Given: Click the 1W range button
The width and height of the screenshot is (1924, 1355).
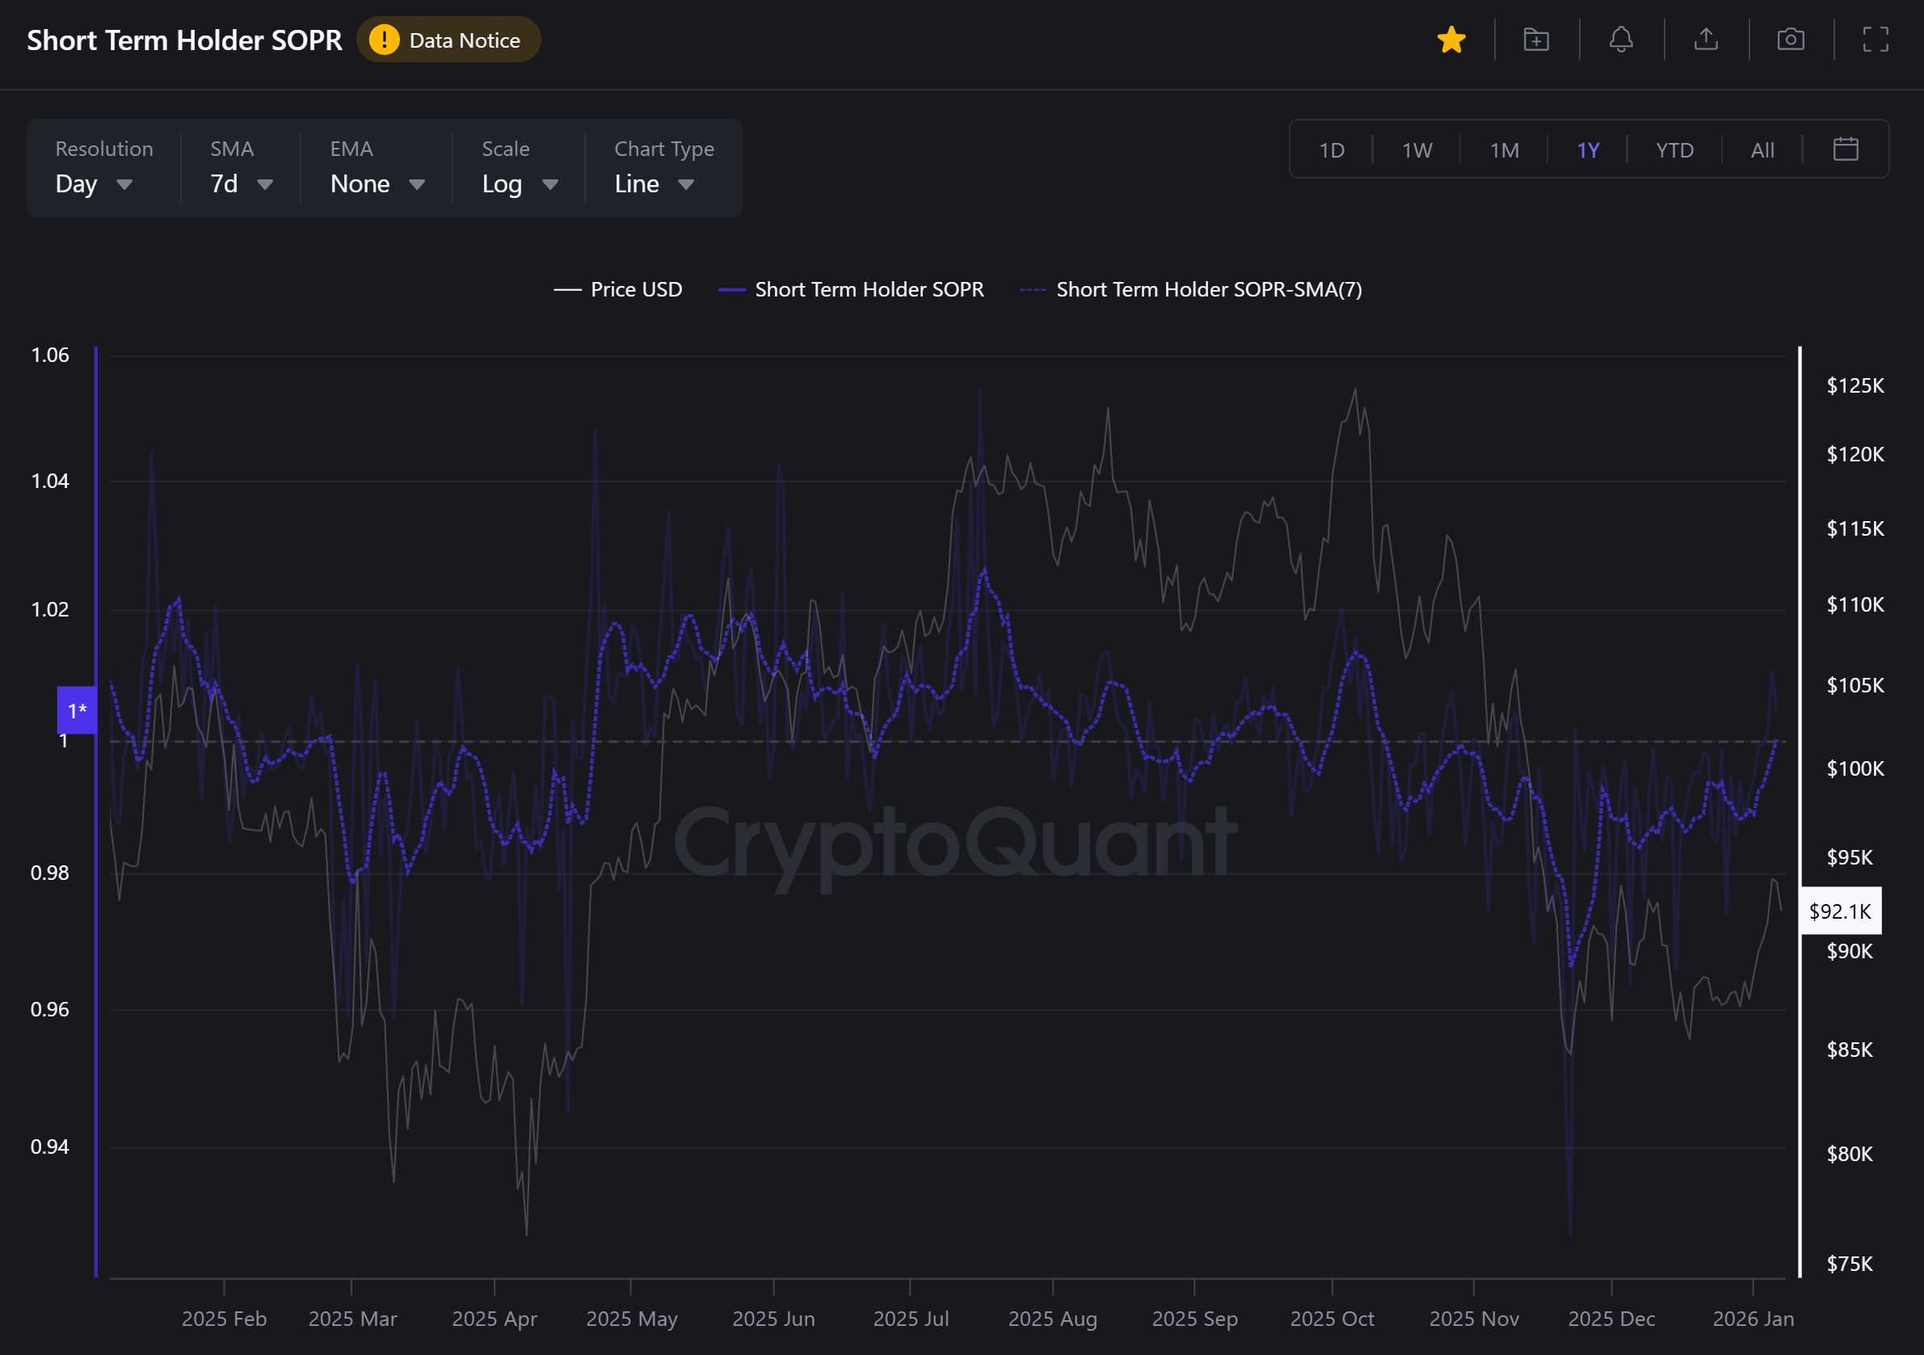Looking at the screenshot, I should click(x=1417, y=150).
